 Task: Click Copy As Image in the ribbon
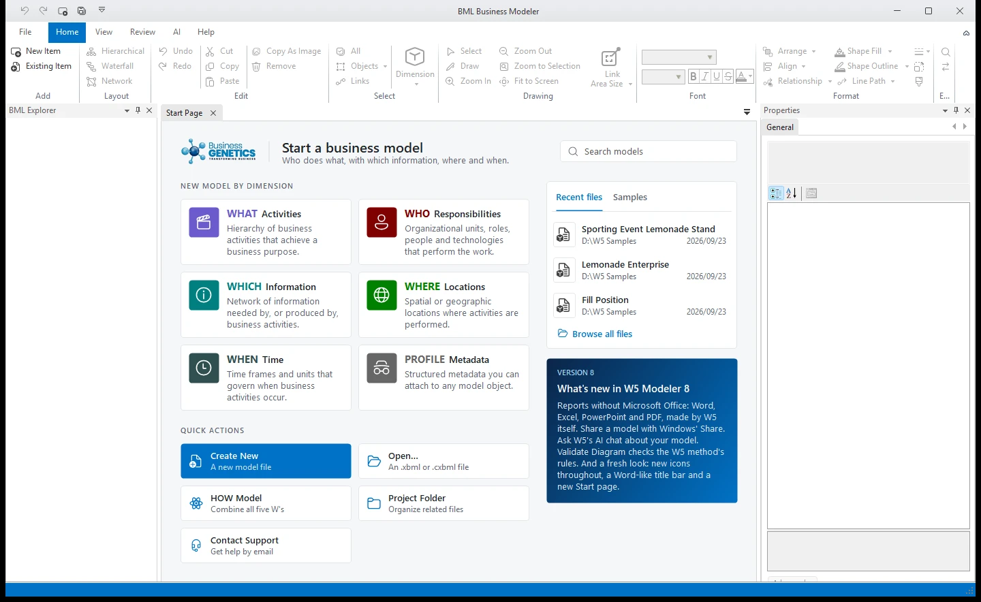click(286, 51)
